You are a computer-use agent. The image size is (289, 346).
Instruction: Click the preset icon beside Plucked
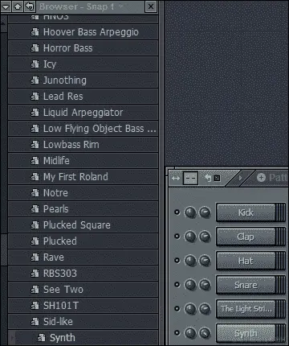click(35, 241)
